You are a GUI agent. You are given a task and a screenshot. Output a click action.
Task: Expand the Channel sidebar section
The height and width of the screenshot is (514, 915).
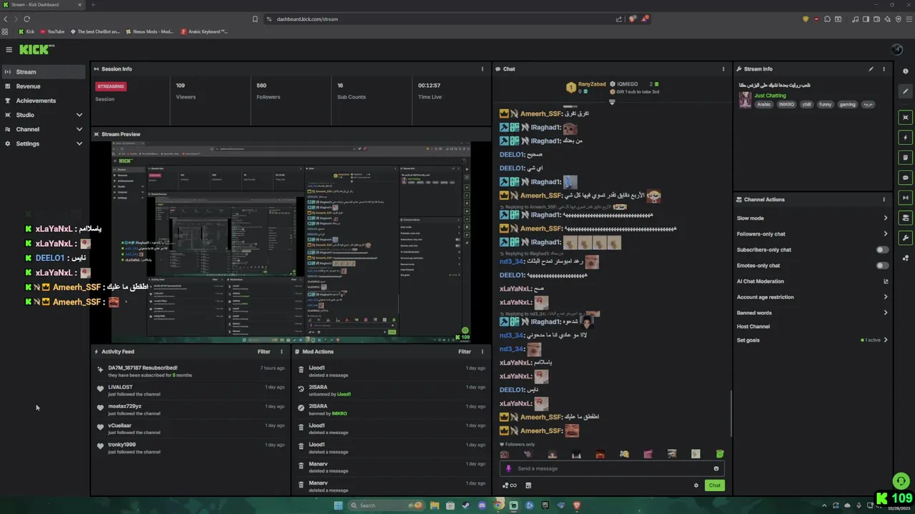(79, 129)
